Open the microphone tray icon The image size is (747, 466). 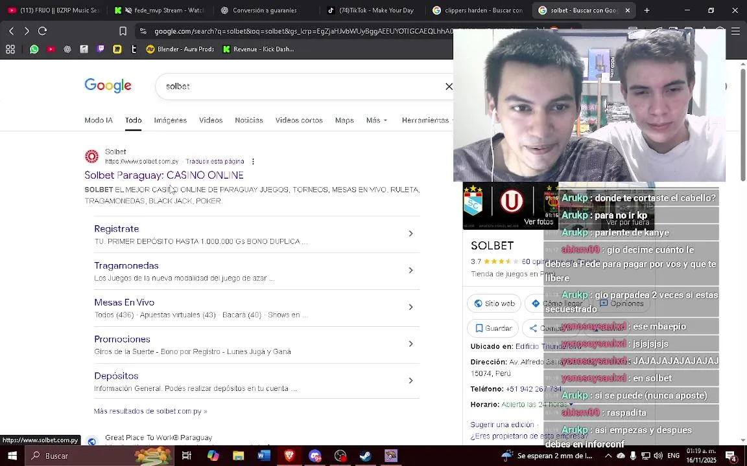[x=633, y=456]
